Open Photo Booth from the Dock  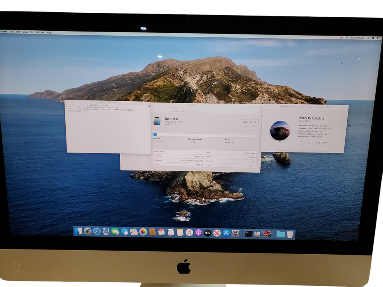pos(268,235)
